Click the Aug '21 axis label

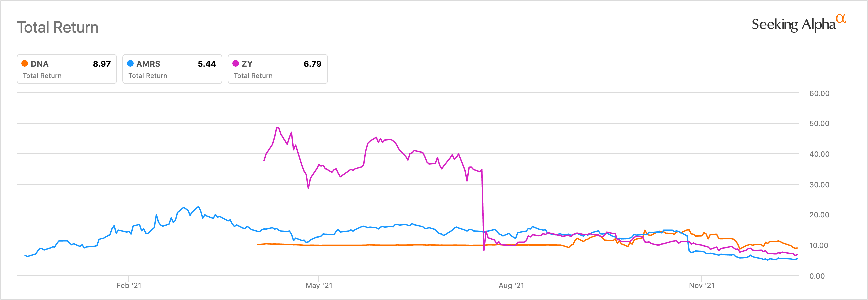[511, 286]
